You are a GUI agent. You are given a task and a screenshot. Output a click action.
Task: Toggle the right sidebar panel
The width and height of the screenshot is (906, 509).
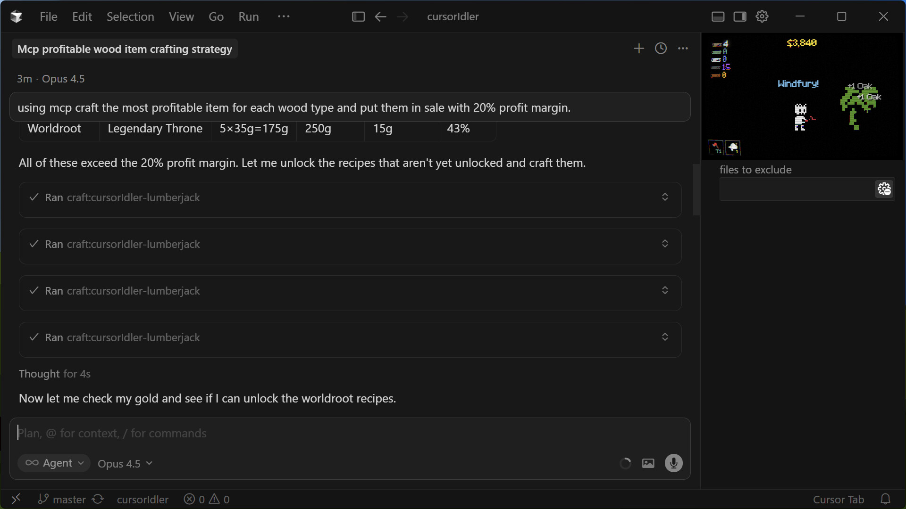(740, 16)
